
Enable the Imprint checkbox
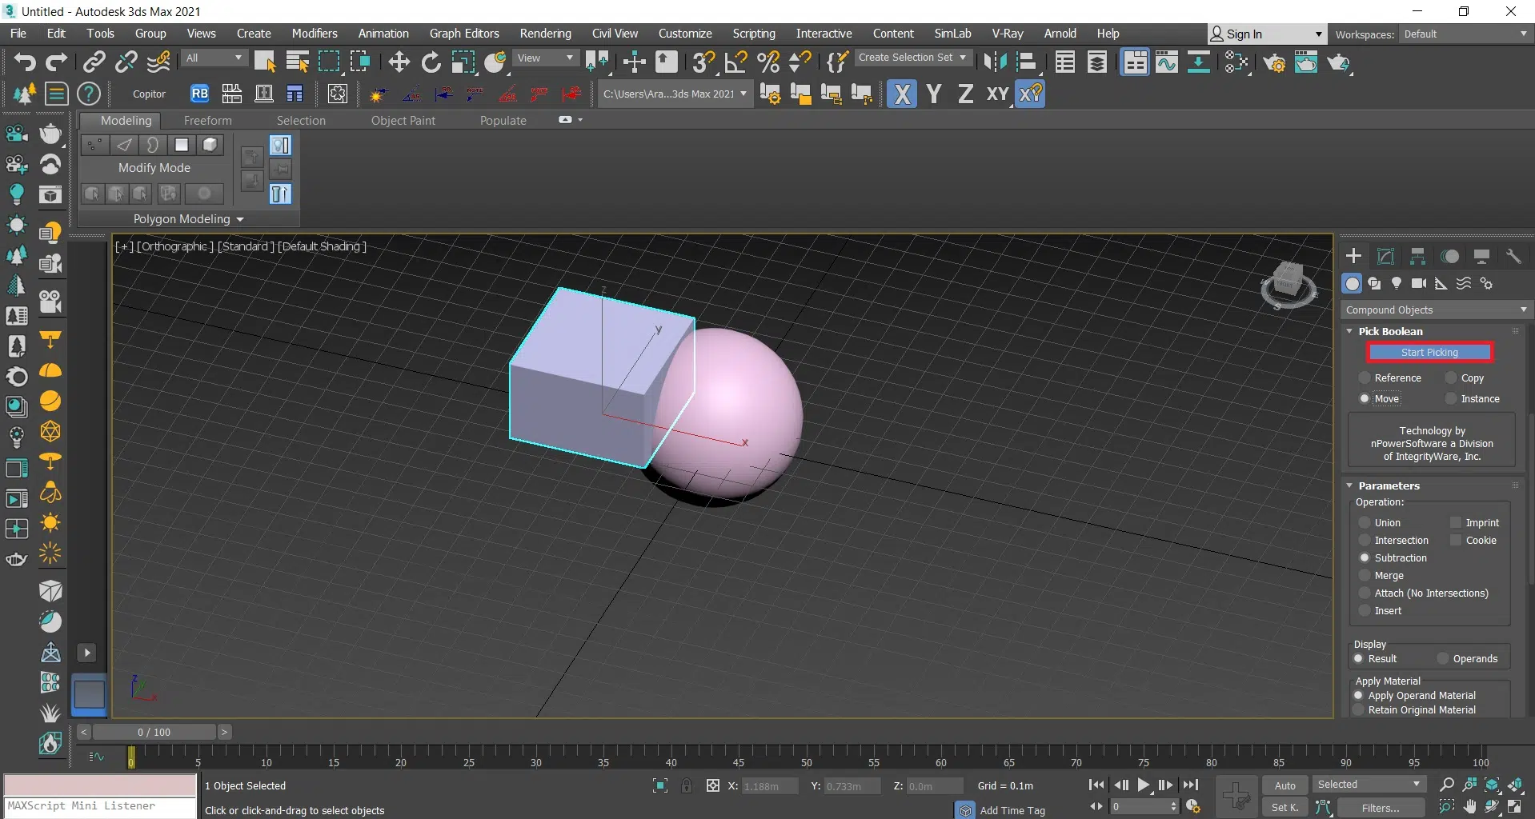[1456, 522]
